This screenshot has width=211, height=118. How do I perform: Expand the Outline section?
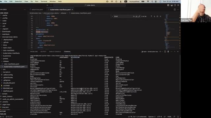3,111
